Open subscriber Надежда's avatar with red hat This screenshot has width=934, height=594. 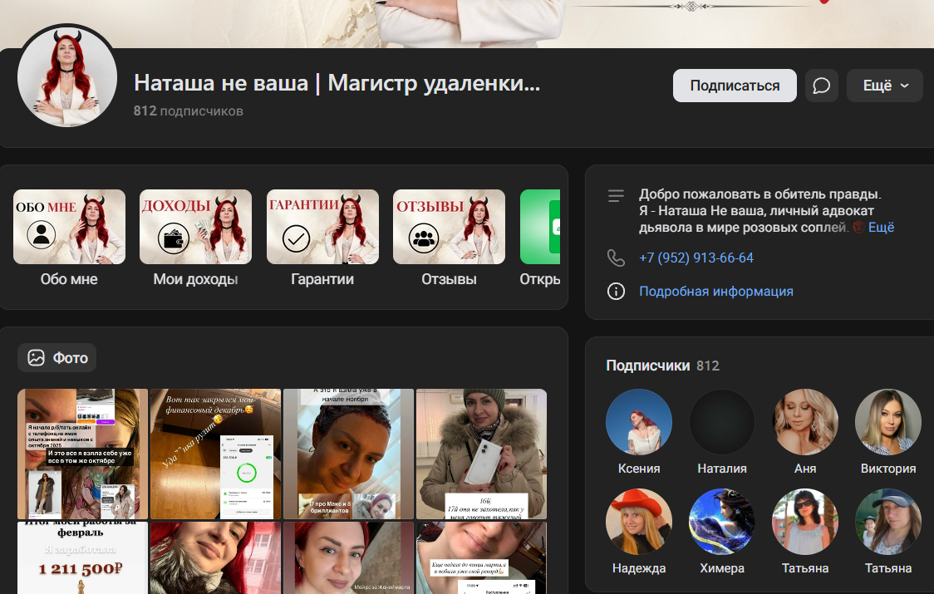pos(638,522)
